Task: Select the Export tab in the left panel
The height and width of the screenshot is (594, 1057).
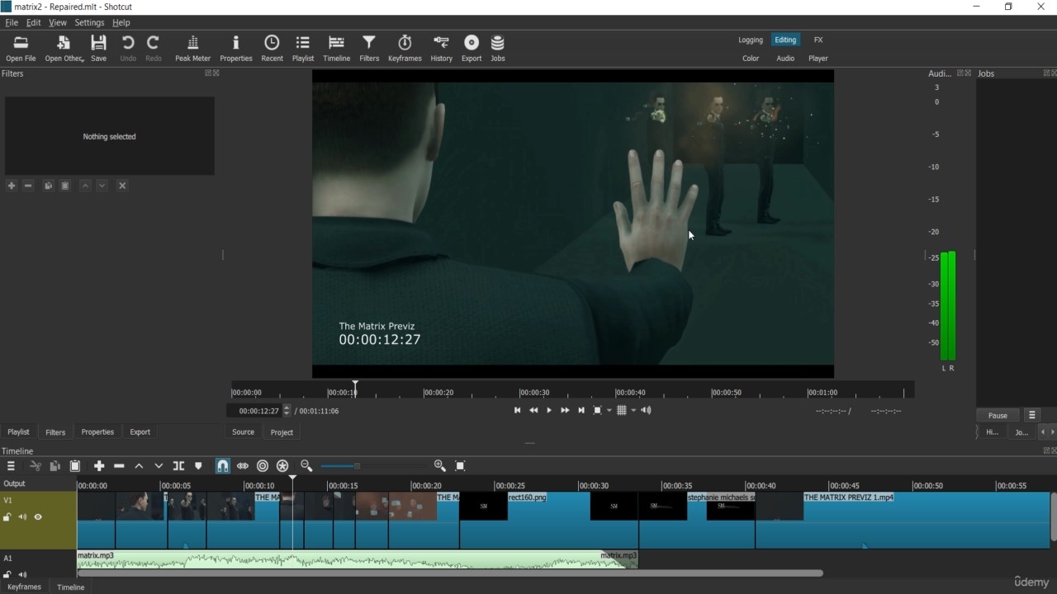Action: (x=140, y=432)
